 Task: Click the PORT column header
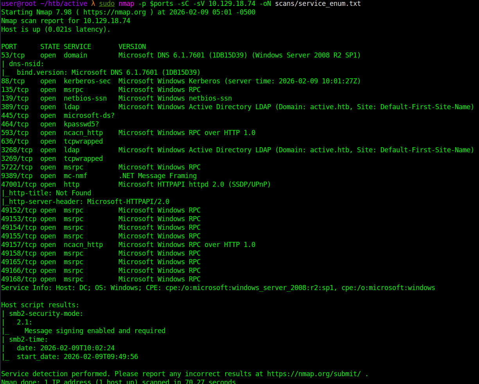9,47
